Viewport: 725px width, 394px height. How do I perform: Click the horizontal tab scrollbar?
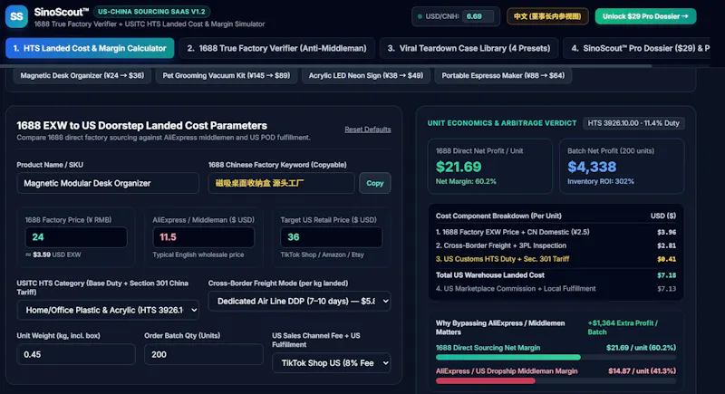328,66
